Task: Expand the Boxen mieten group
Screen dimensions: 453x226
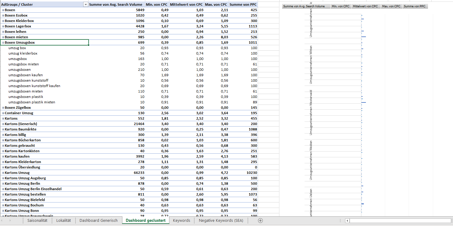Action: pyautogui.click(x=3, y=37)
